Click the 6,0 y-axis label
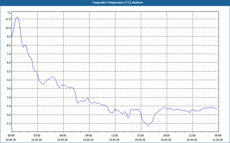 [9, 63]
